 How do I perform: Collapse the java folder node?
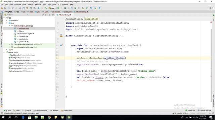(7, 23)
